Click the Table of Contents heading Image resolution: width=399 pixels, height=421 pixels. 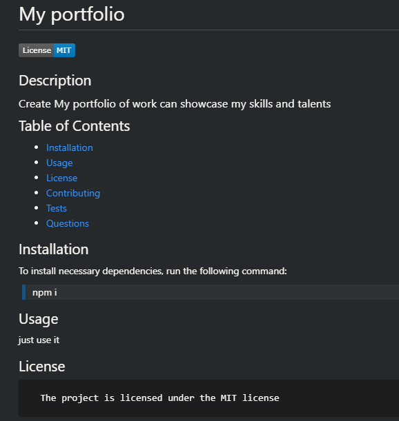tap(75, 126)
